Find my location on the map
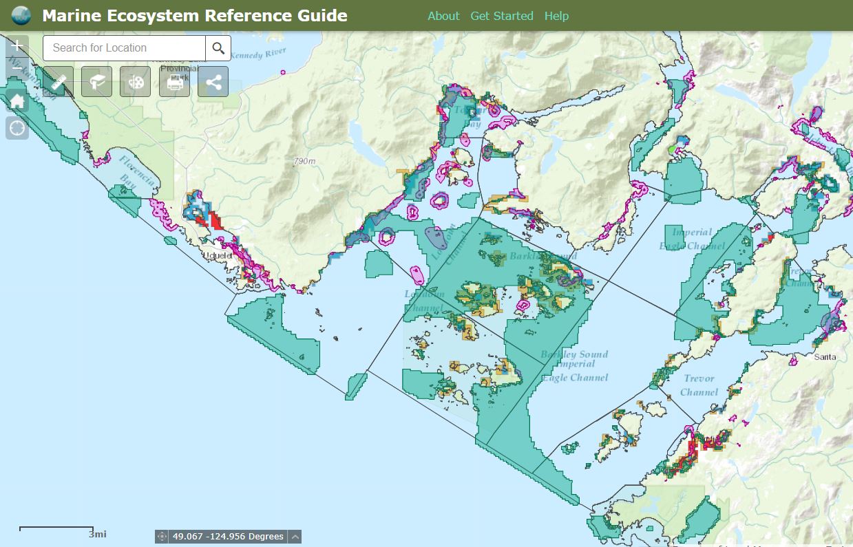Viewport: 853px width, 547px height. coord(17,128)
